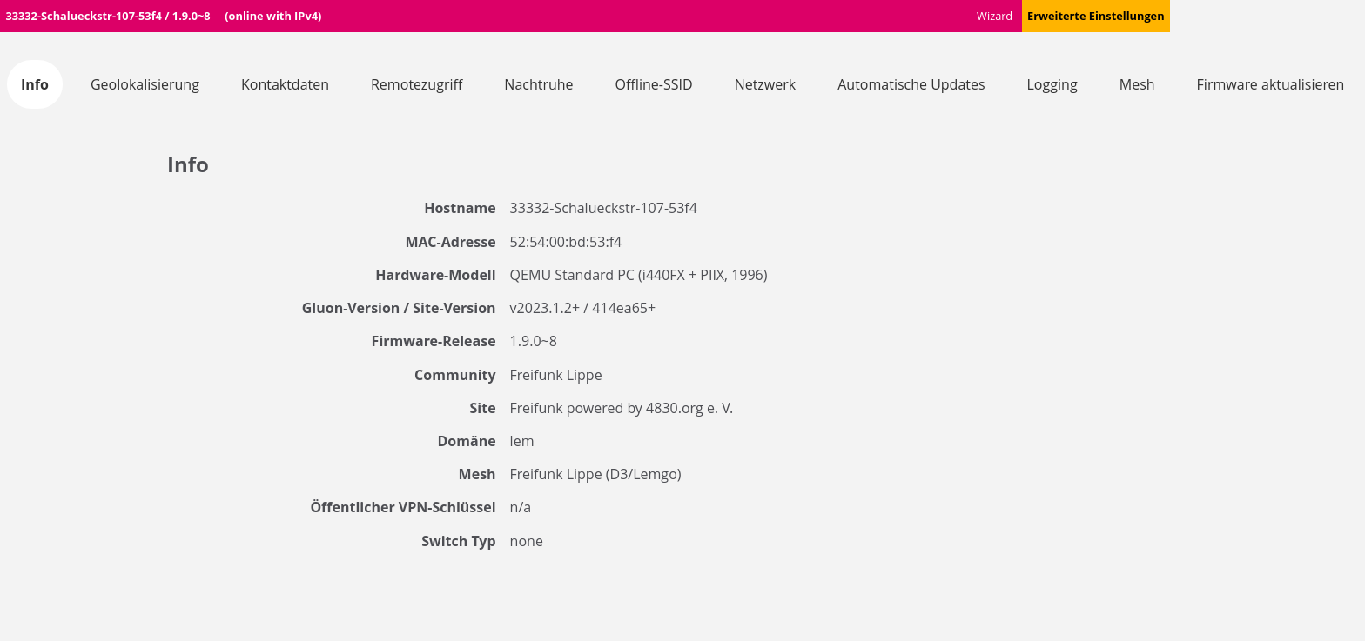Click the '(online with IPv4)' status text

click(x=272, y=16)
